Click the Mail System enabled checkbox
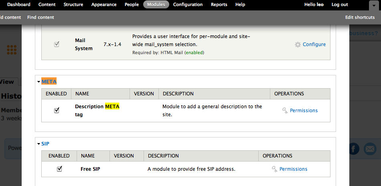 tap(57, 44)
